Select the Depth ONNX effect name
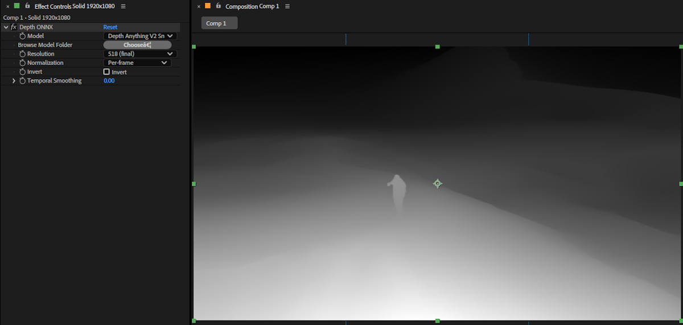This screenshot has height=325, width=683. tap(36, 27)
